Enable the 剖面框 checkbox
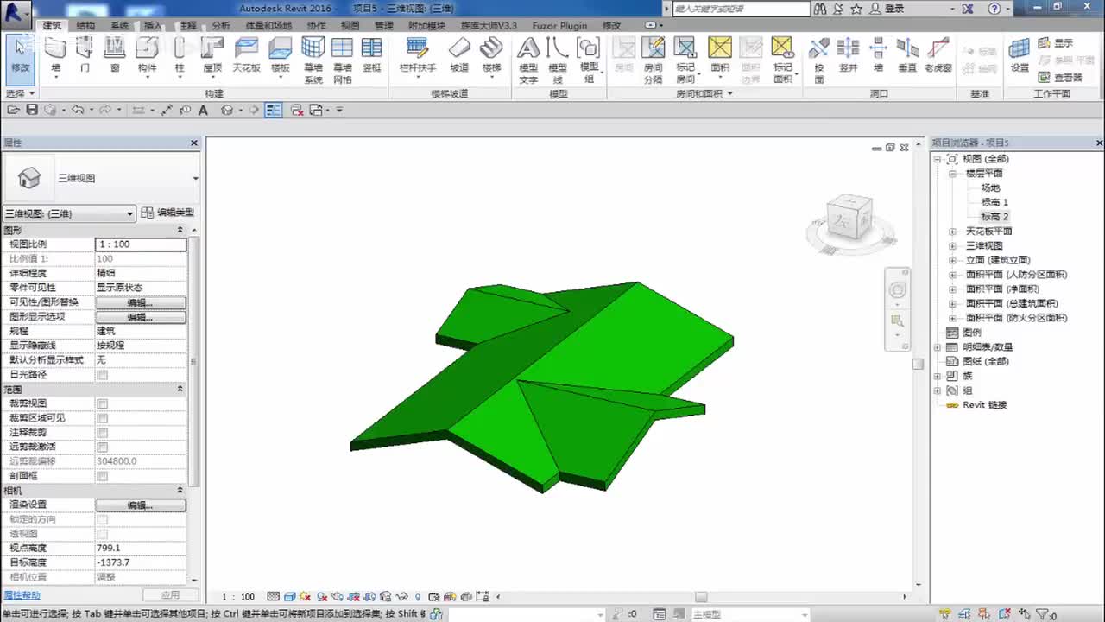 coord(103,476)
